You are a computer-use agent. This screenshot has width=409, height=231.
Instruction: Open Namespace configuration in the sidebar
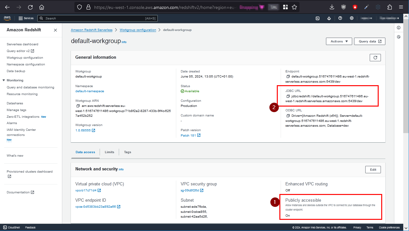pos(26,64)
